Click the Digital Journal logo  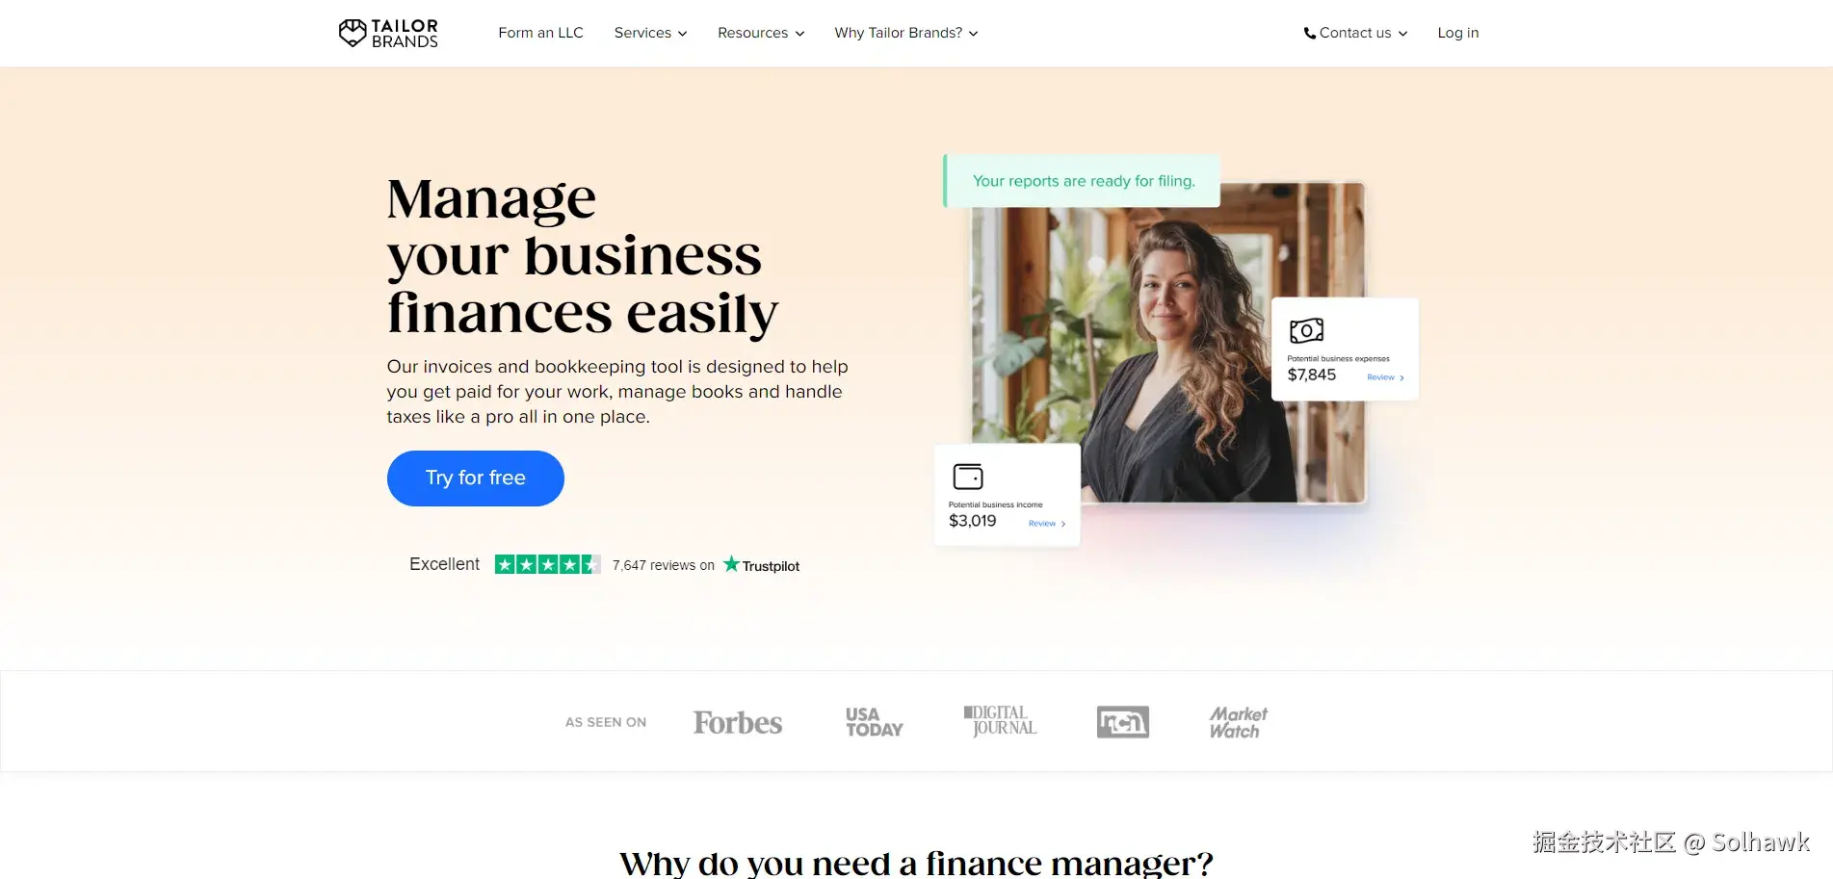pyautogui.click(x=1001, y=721)
